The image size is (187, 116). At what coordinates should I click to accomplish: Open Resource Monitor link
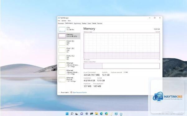click(x=80, y=92)
